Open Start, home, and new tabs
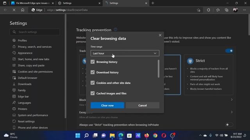Viewport: 250px width, 140px height. (x=34, y=59)
